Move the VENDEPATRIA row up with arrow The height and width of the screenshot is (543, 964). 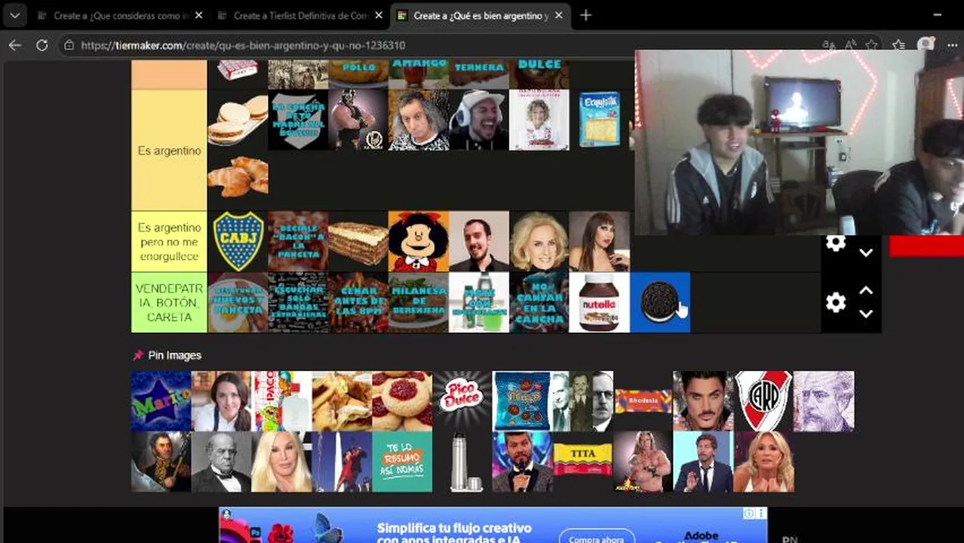[x=866, y=290]
